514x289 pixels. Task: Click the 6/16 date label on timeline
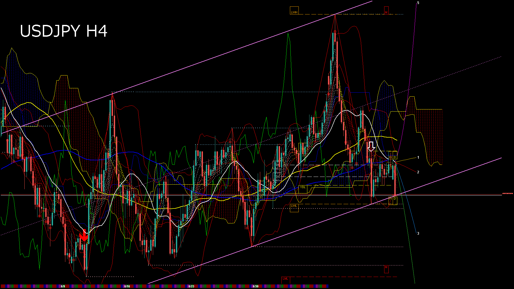(127, 286)
